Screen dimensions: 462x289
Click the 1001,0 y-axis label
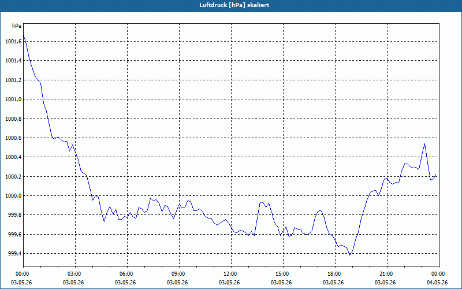click(13, 99)
